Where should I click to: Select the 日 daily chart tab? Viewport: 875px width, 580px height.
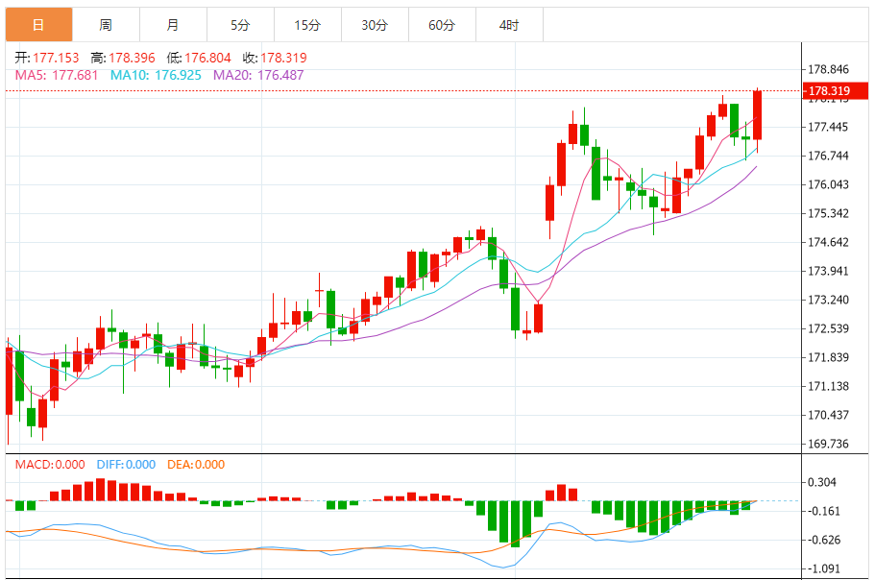[38, 25]
